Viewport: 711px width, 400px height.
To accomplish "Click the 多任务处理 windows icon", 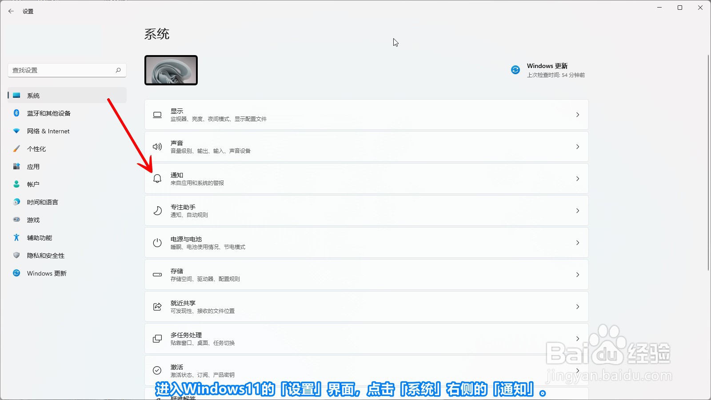I will click(157, 339).
